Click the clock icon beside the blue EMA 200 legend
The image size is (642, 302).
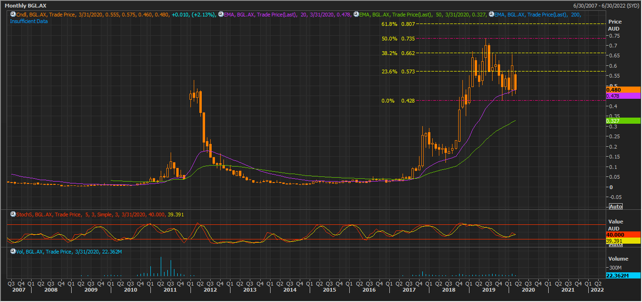(492, 15)
